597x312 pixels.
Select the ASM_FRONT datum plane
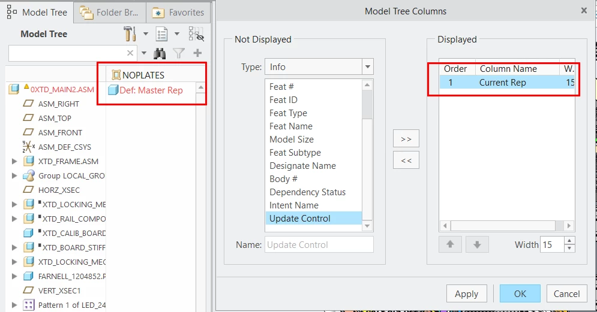pyautogui.click(x=60, y=132)
